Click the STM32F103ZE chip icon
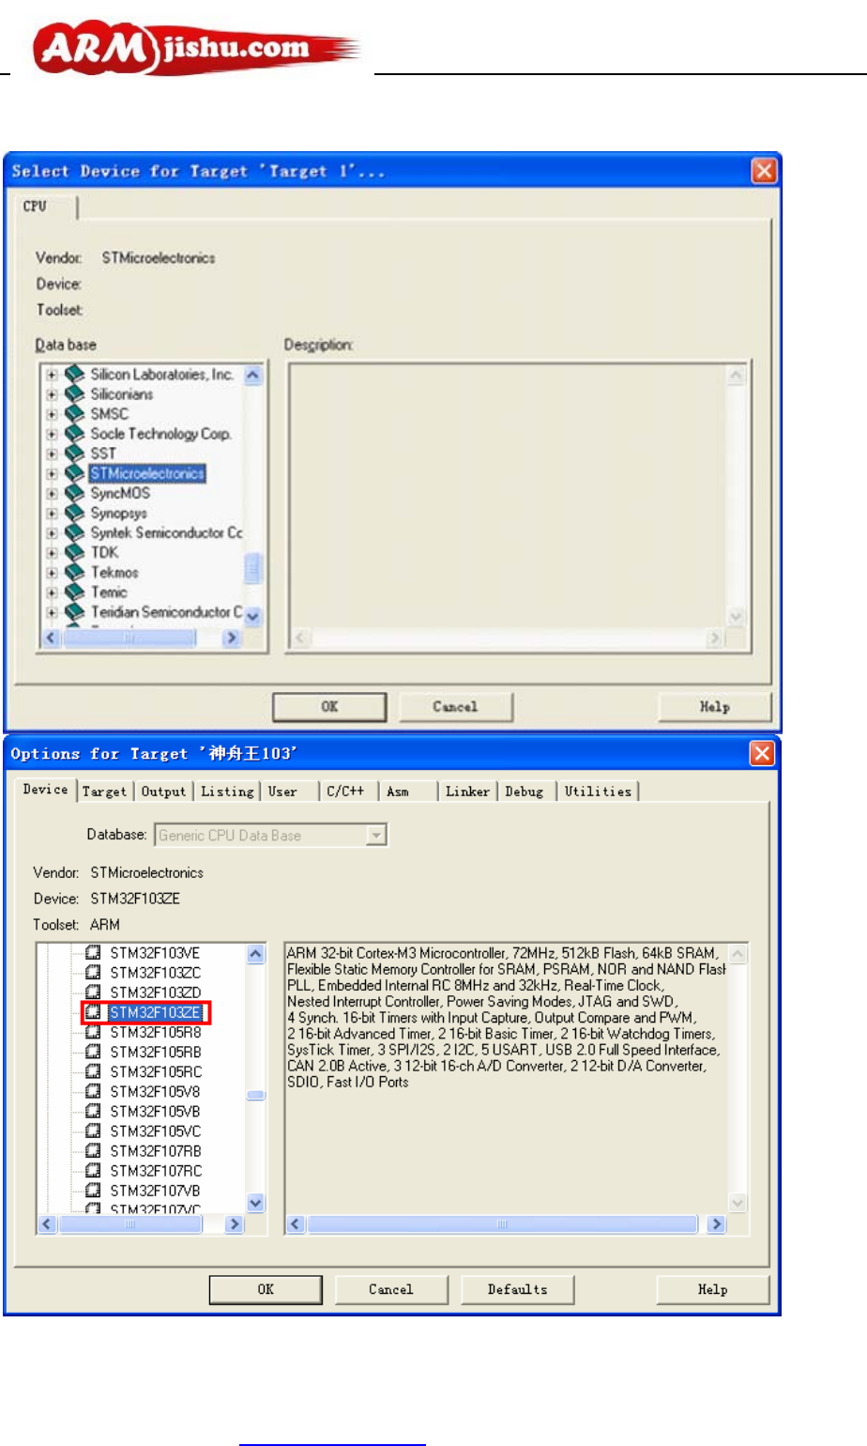The width and height of the screenshot is (867, 1446). coord(93,1012)
